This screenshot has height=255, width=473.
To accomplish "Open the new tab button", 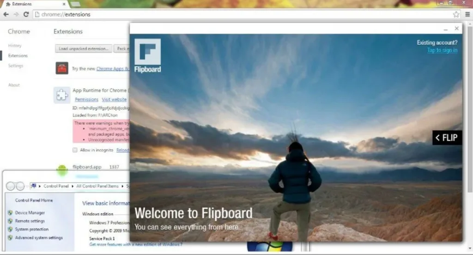I will tap(75, 4).
